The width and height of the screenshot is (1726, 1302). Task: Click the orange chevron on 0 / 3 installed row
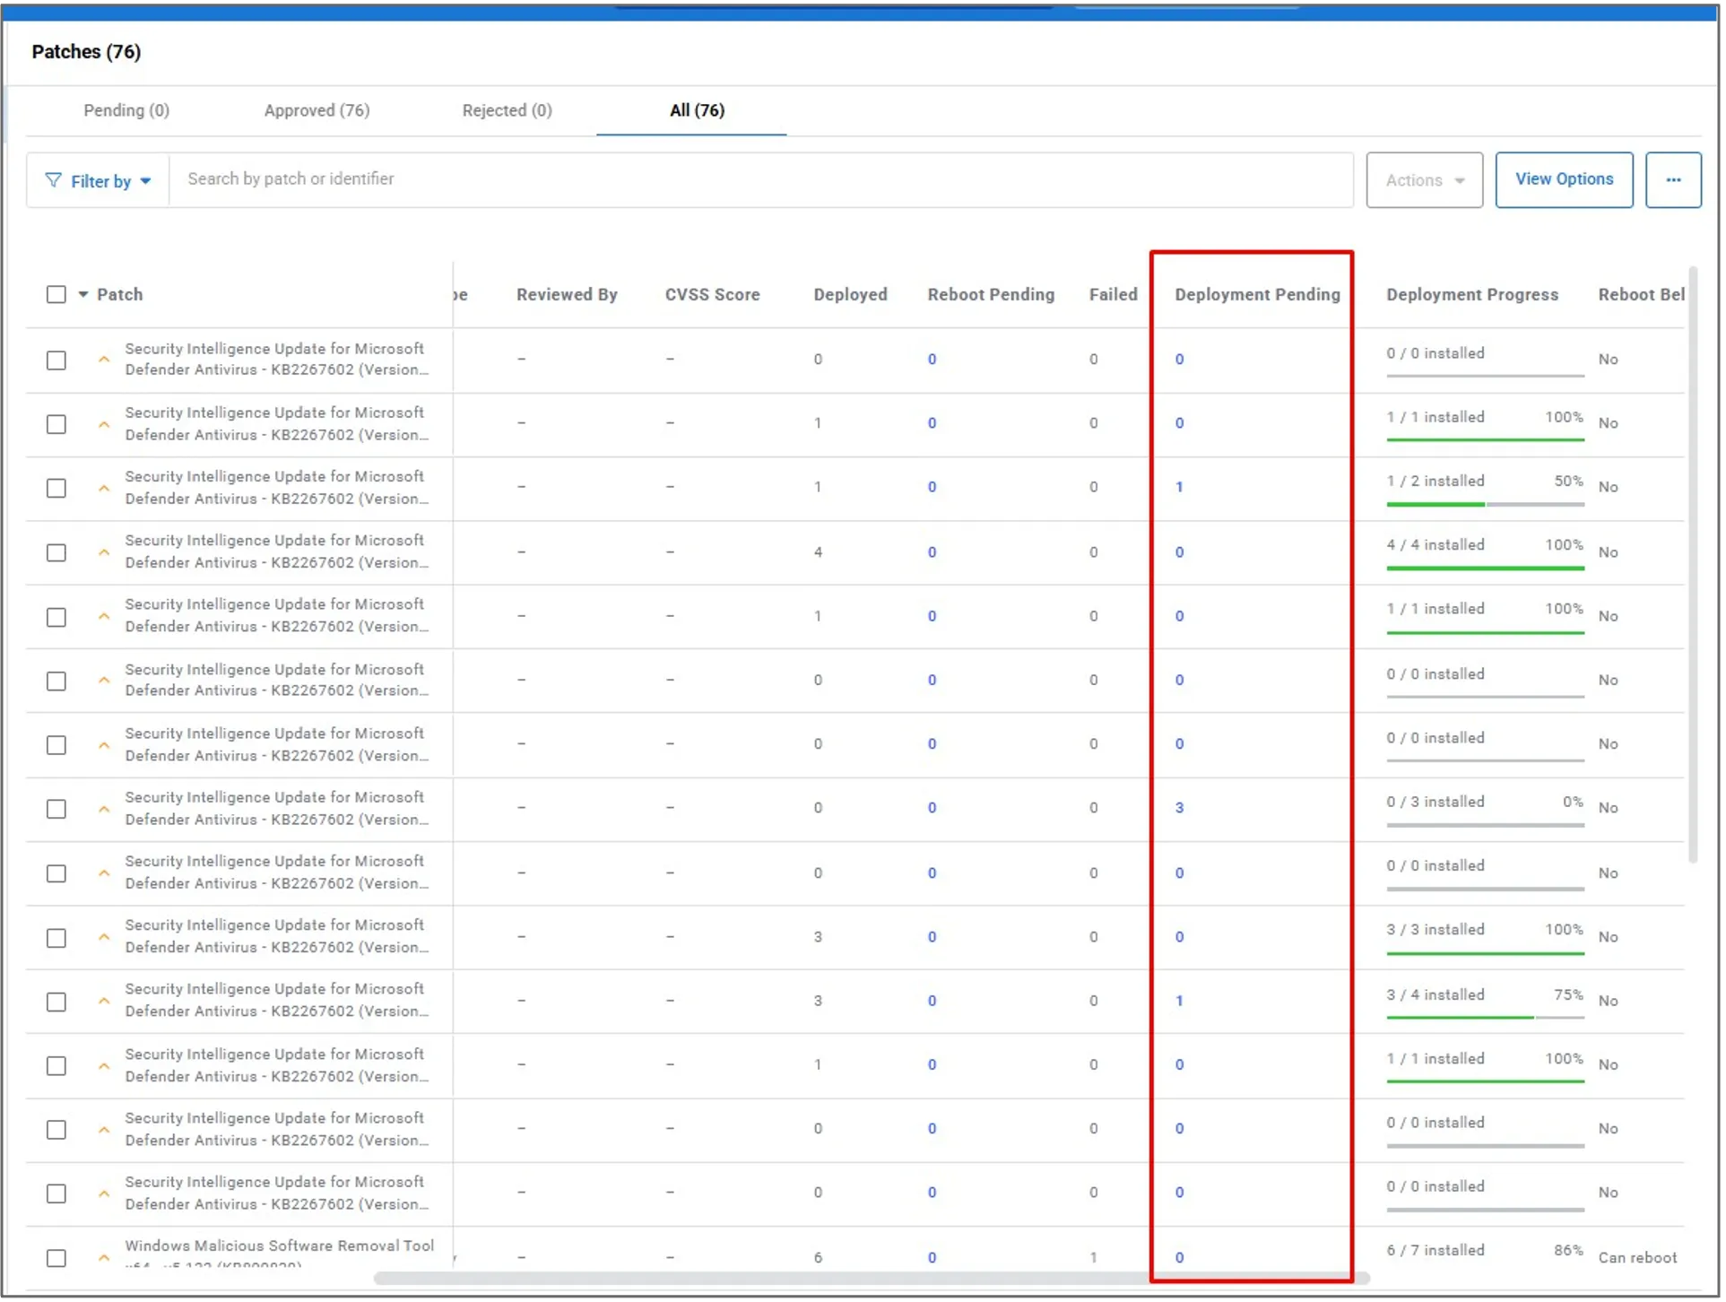pyautogui.click(x=104, y=808)
